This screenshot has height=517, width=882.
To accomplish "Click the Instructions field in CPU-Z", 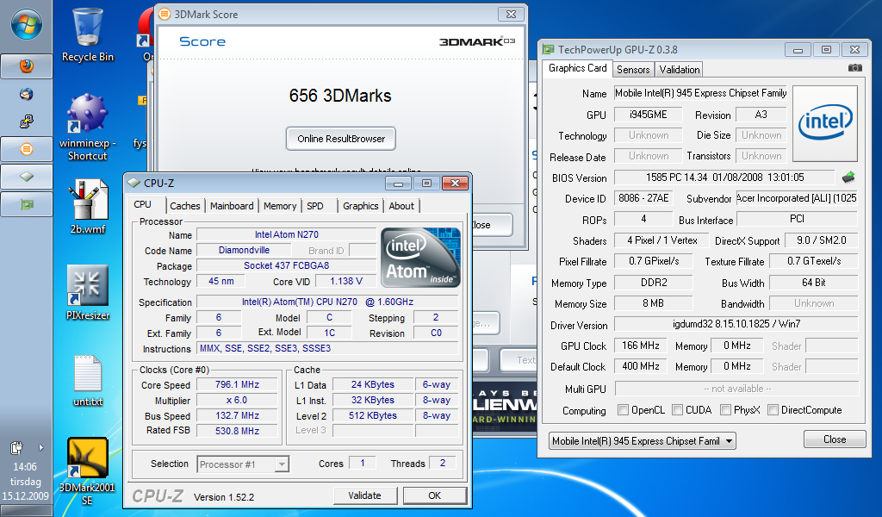I will tap(327, 348).
